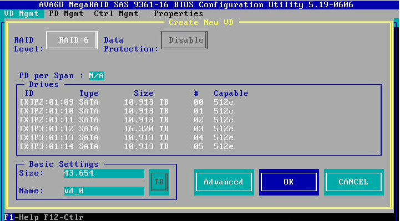
Task: Click drive number 05 in # column
Action: (199, 147)
